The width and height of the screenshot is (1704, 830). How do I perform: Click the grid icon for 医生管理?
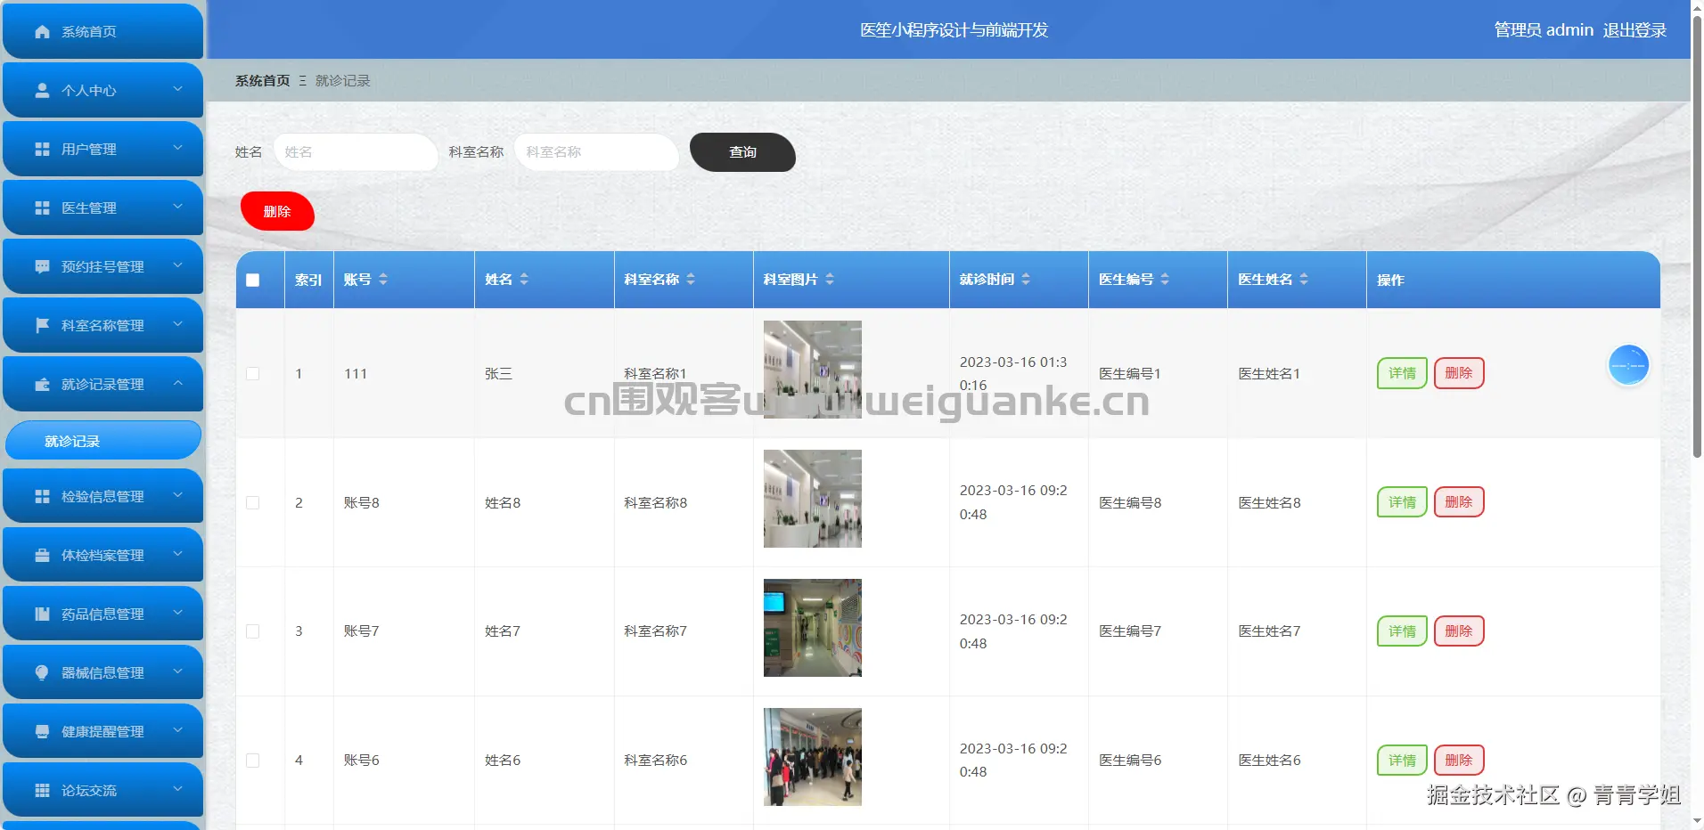pyautogui.click(x=42, y=208)
